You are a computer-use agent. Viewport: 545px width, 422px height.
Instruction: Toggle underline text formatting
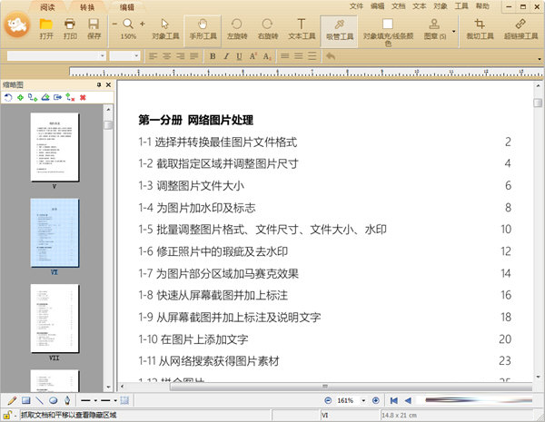point(238,56)
